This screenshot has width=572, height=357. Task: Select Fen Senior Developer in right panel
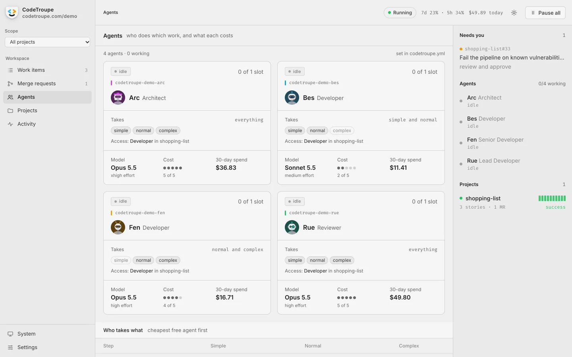pyautogui.click(x=512, y=143)
